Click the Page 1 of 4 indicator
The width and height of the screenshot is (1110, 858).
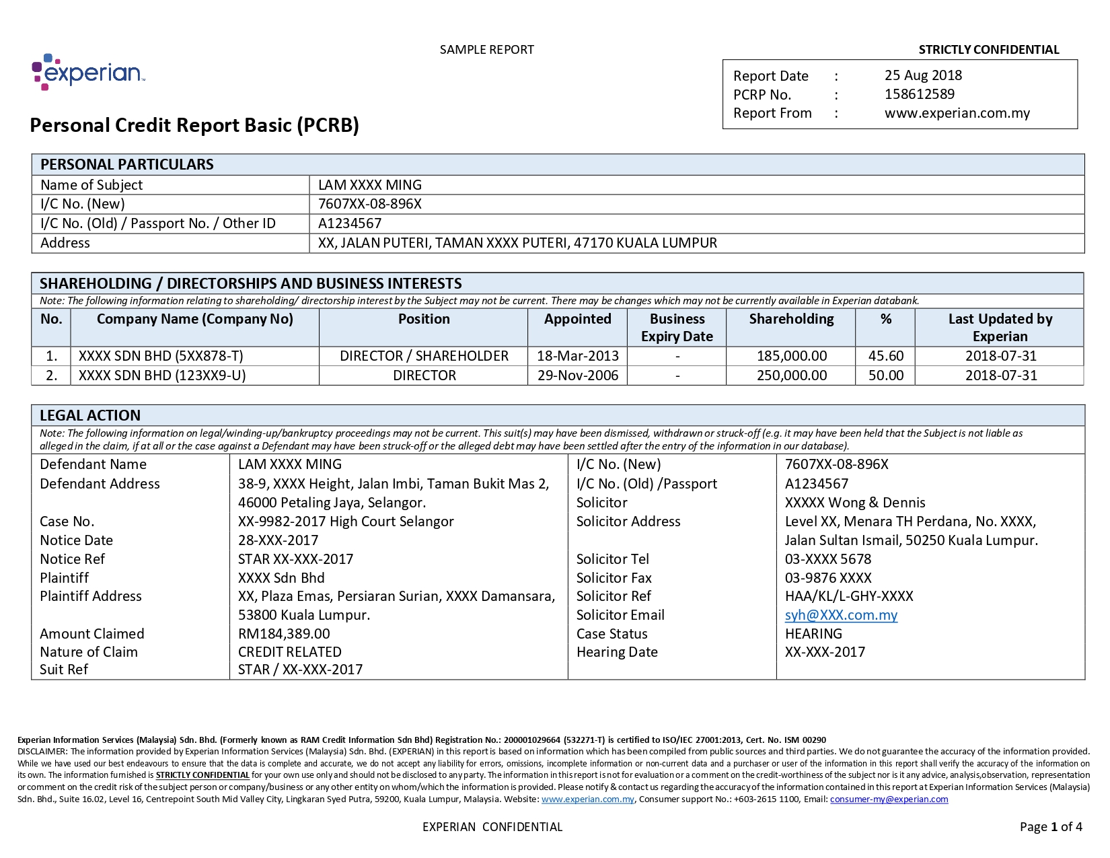coord(1051,827)
